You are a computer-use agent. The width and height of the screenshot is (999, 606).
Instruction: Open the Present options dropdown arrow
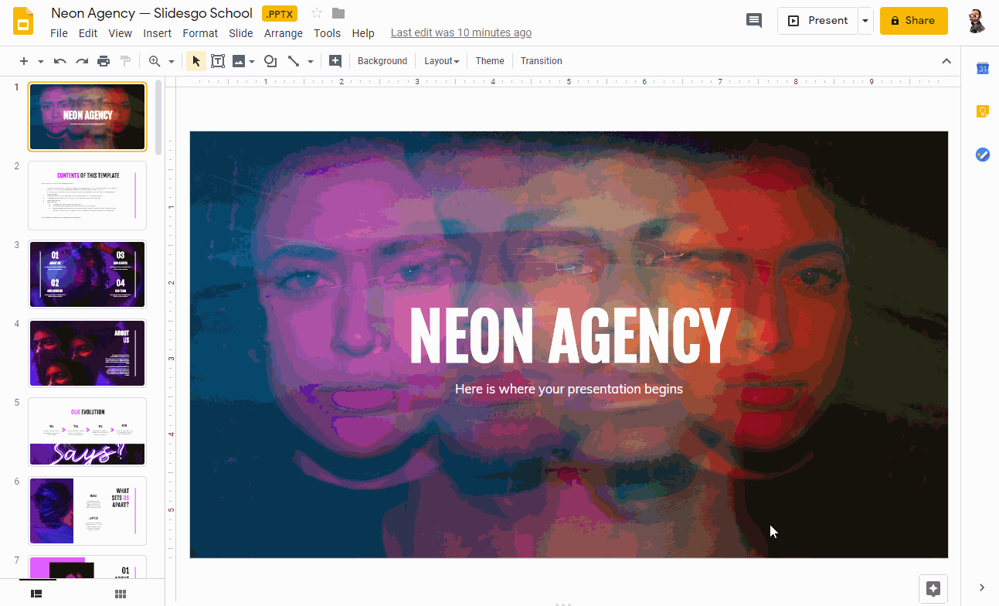point(865,21)
